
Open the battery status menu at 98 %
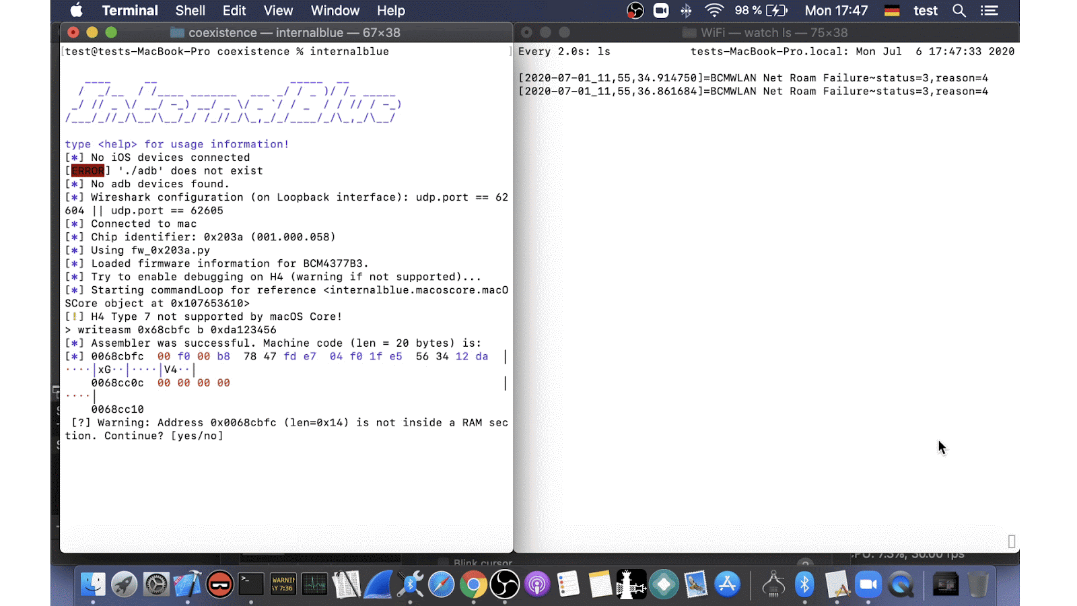(x=761, y=11)
